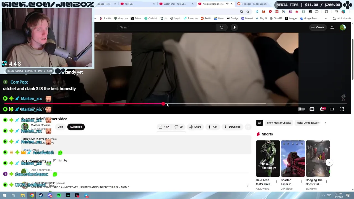Click the Share button
This screenshot has width=354, height=199.
(195, 127)
